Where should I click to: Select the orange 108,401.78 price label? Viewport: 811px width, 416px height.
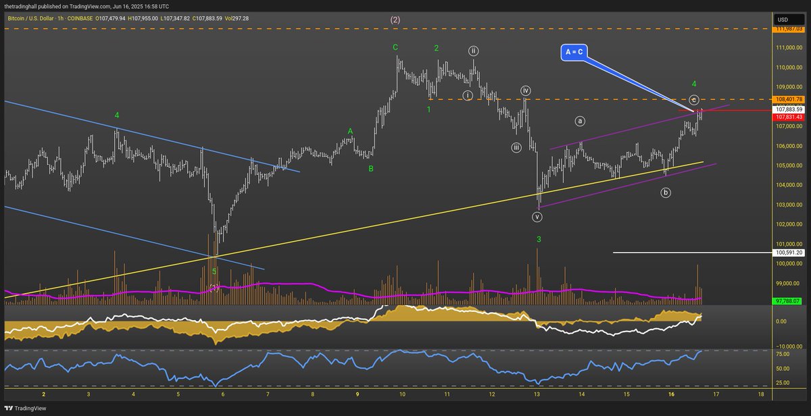788,99
